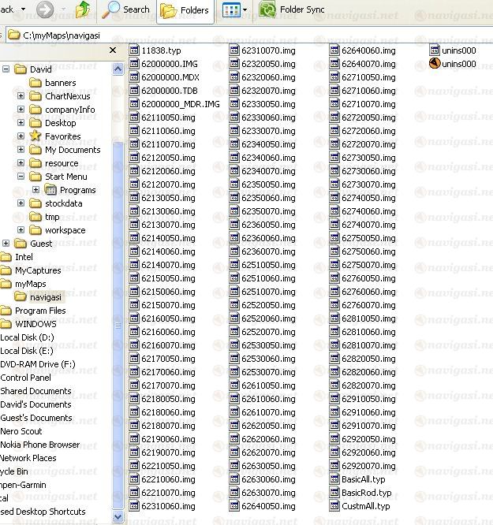Open the Search pane
Viewport: 493px width, 525px height.
(x=126, y=9)
